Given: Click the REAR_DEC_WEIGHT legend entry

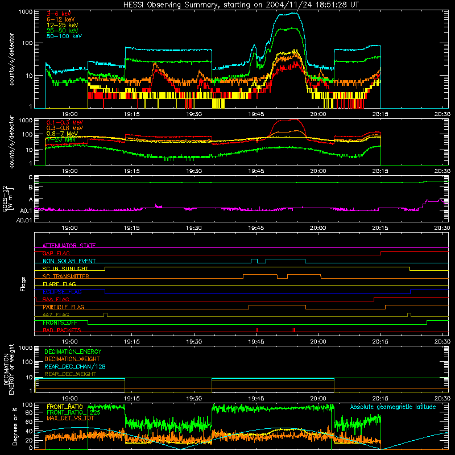Looking at the screenshot, I should (x=70, y=374).
